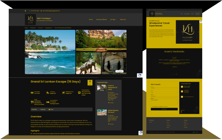Open the large beach photo thumbnail
Image resolution: width=222 pixels, height=140 pixels.
click(50, 52)
